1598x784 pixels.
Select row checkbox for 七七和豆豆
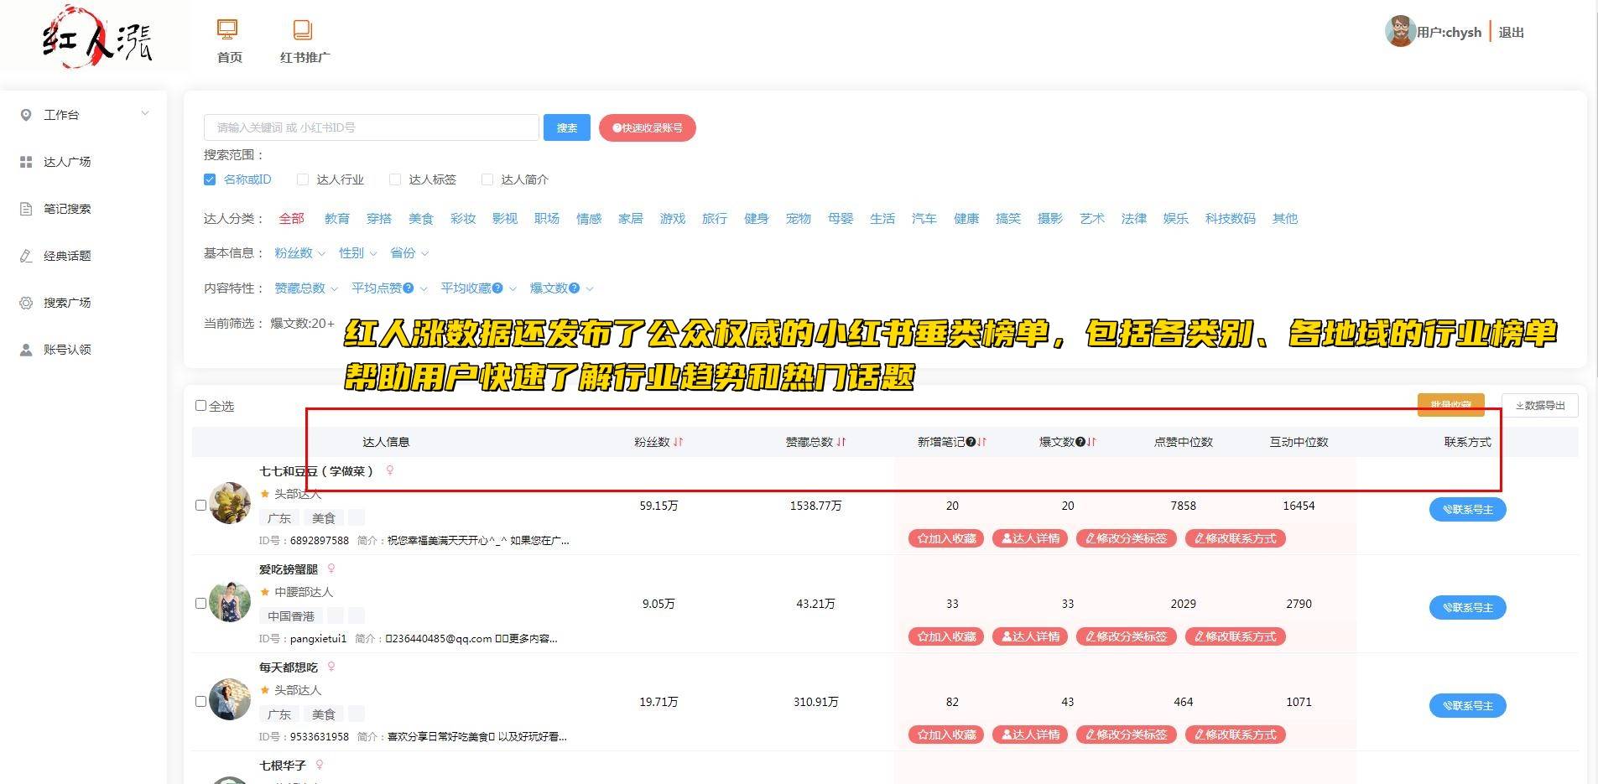coord(200,506)
